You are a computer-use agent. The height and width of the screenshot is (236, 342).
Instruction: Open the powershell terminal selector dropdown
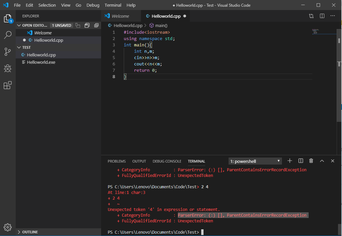coord(255,161)
